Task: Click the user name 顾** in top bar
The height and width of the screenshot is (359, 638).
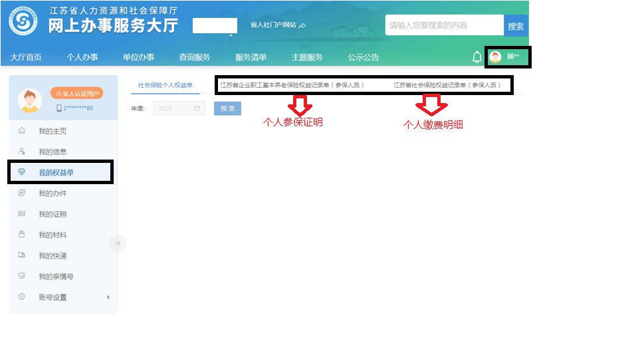Action: pos(513,57)
